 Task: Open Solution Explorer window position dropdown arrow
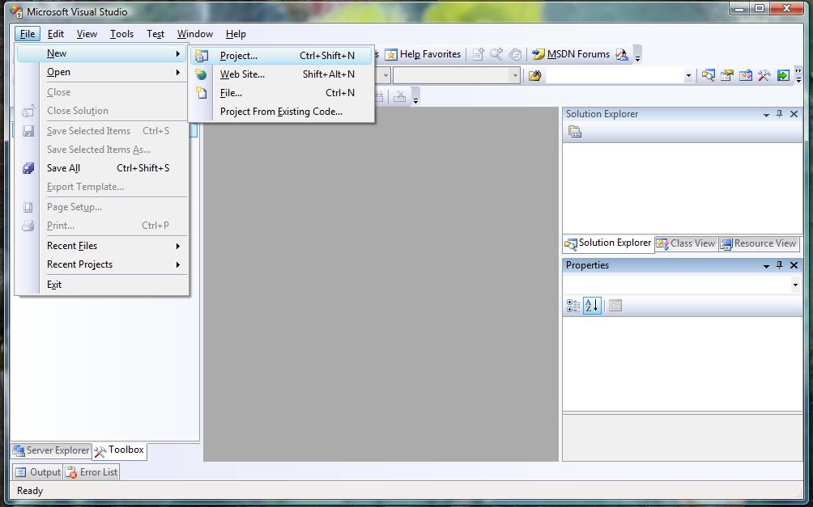click(766, 115)
